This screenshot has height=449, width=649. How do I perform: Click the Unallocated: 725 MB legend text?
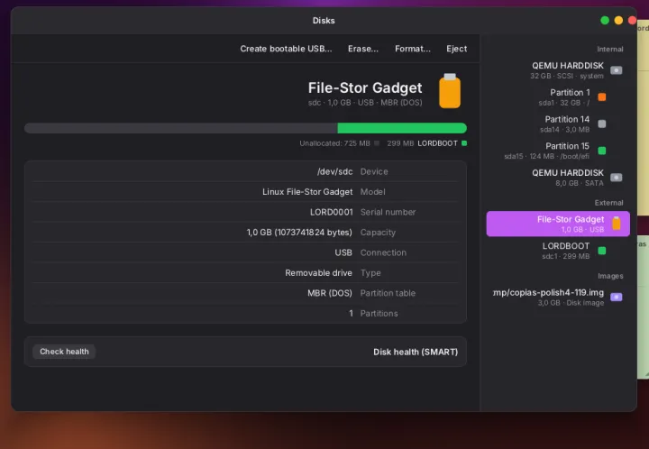[334, 143]
